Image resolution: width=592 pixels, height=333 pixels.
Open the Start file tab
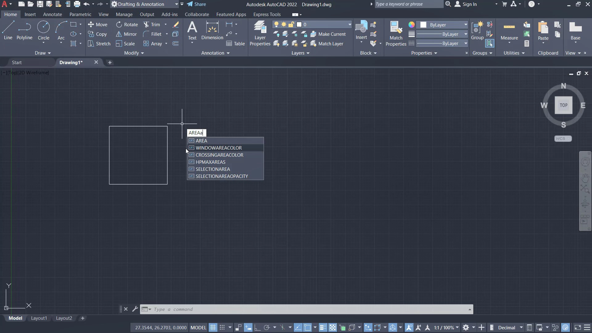point(17,62)
